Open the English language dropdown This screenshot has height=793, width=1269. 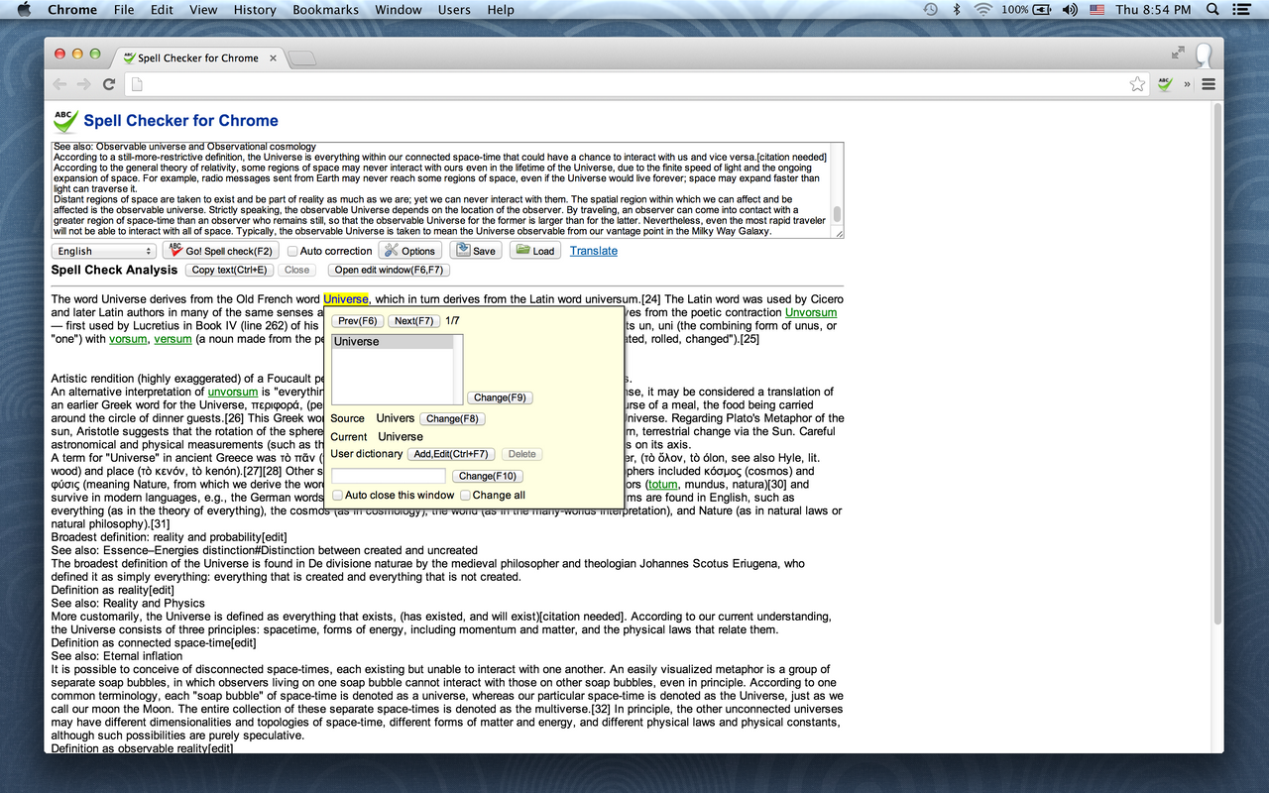tap(103, 250)
